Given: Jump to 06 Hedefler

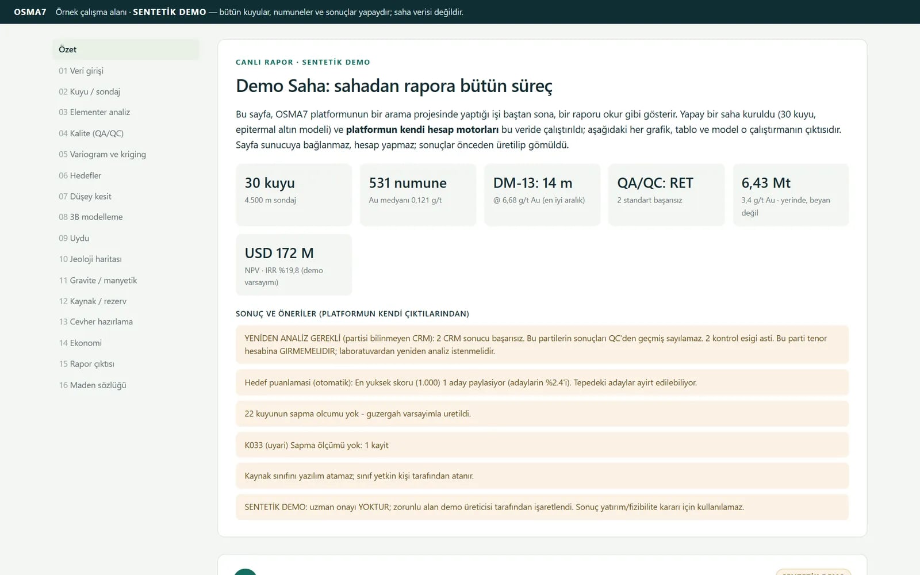Looking at the screenshot, I should pos(80,175).
